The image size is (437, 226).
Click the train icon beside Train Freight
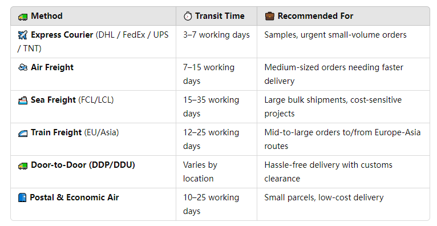tap(23, 133)
